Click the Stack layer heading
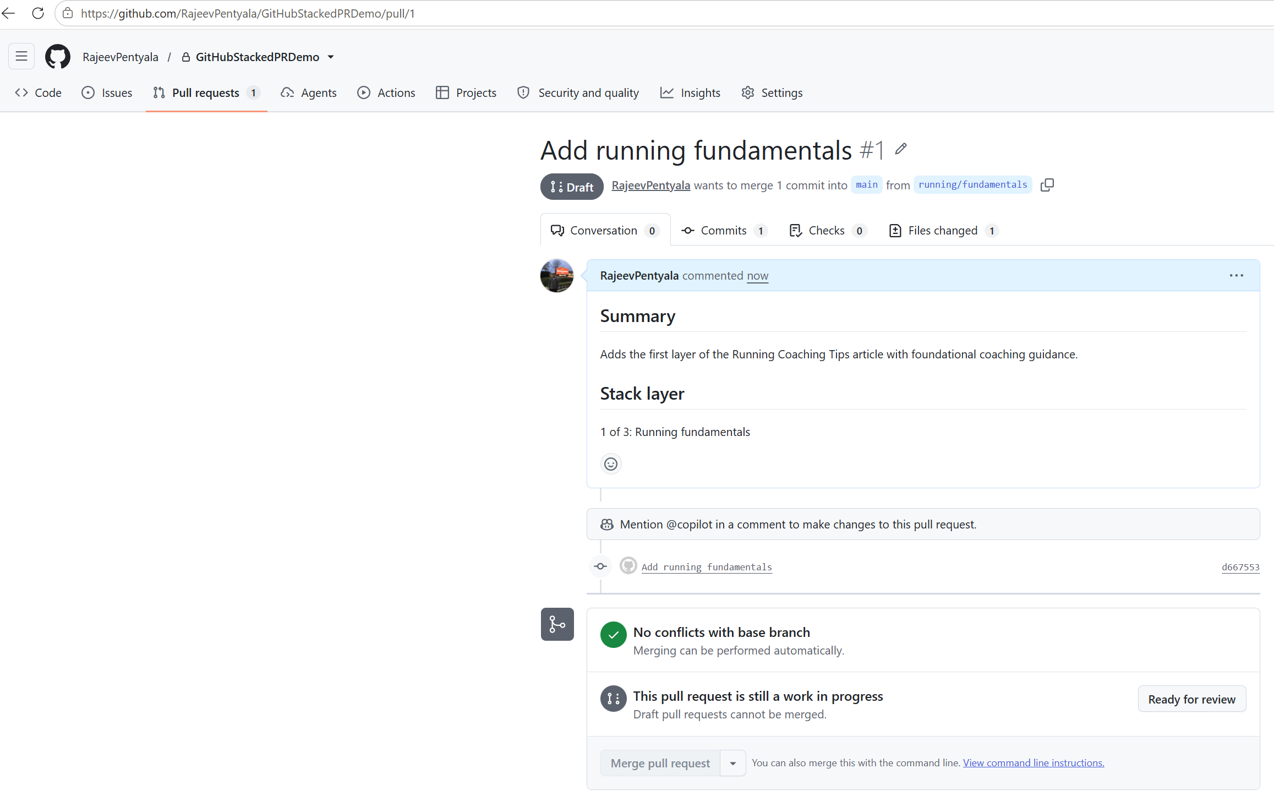This screenshot has width=1274, height=796. (x=642, y=394)
